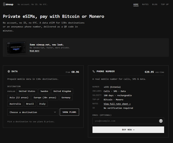This screenshot has height=143, width=173.
Task: Click 'Prepaid mobile data in 130+ destinations.'
Action: click(33, 79)
